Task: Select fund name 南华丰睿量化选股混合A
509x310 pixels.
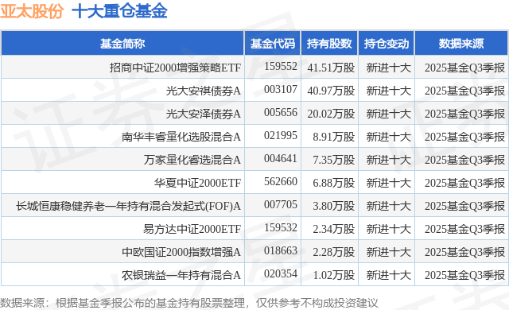Action: [181, 137]
